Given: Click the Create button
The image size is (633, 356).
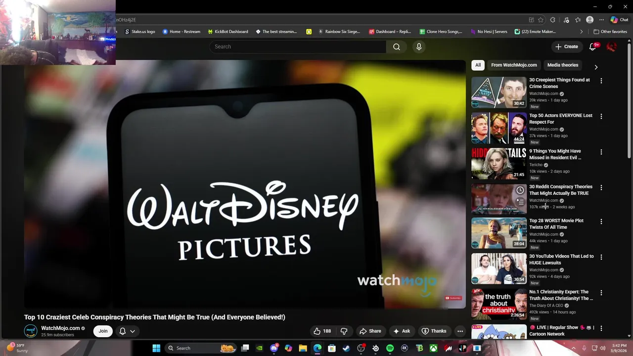Looking at the screenshot, I should tap(566, 46).
